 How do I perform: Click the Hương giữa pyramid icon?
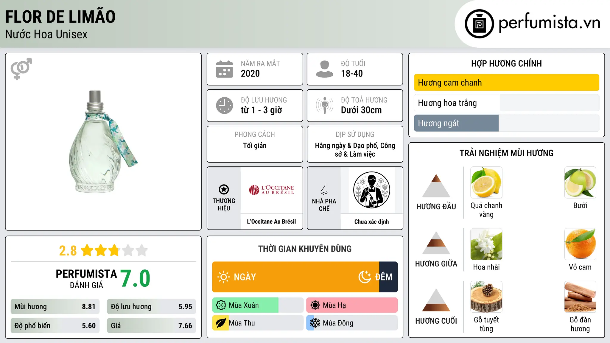pos(436,243)
